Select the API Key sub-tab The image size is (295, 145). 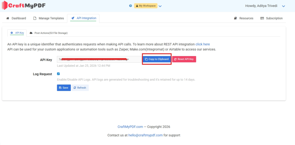click(17, 33)
